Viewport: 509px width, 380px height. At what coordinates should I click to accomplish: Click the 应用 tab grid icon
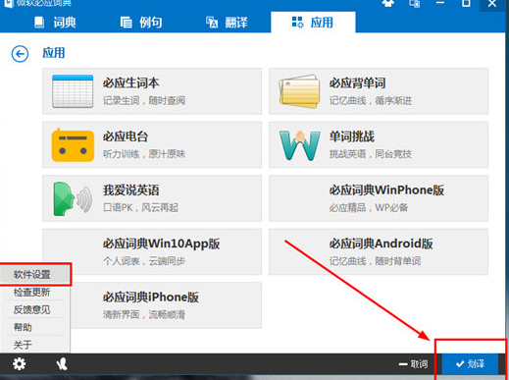tap(297, 23)
